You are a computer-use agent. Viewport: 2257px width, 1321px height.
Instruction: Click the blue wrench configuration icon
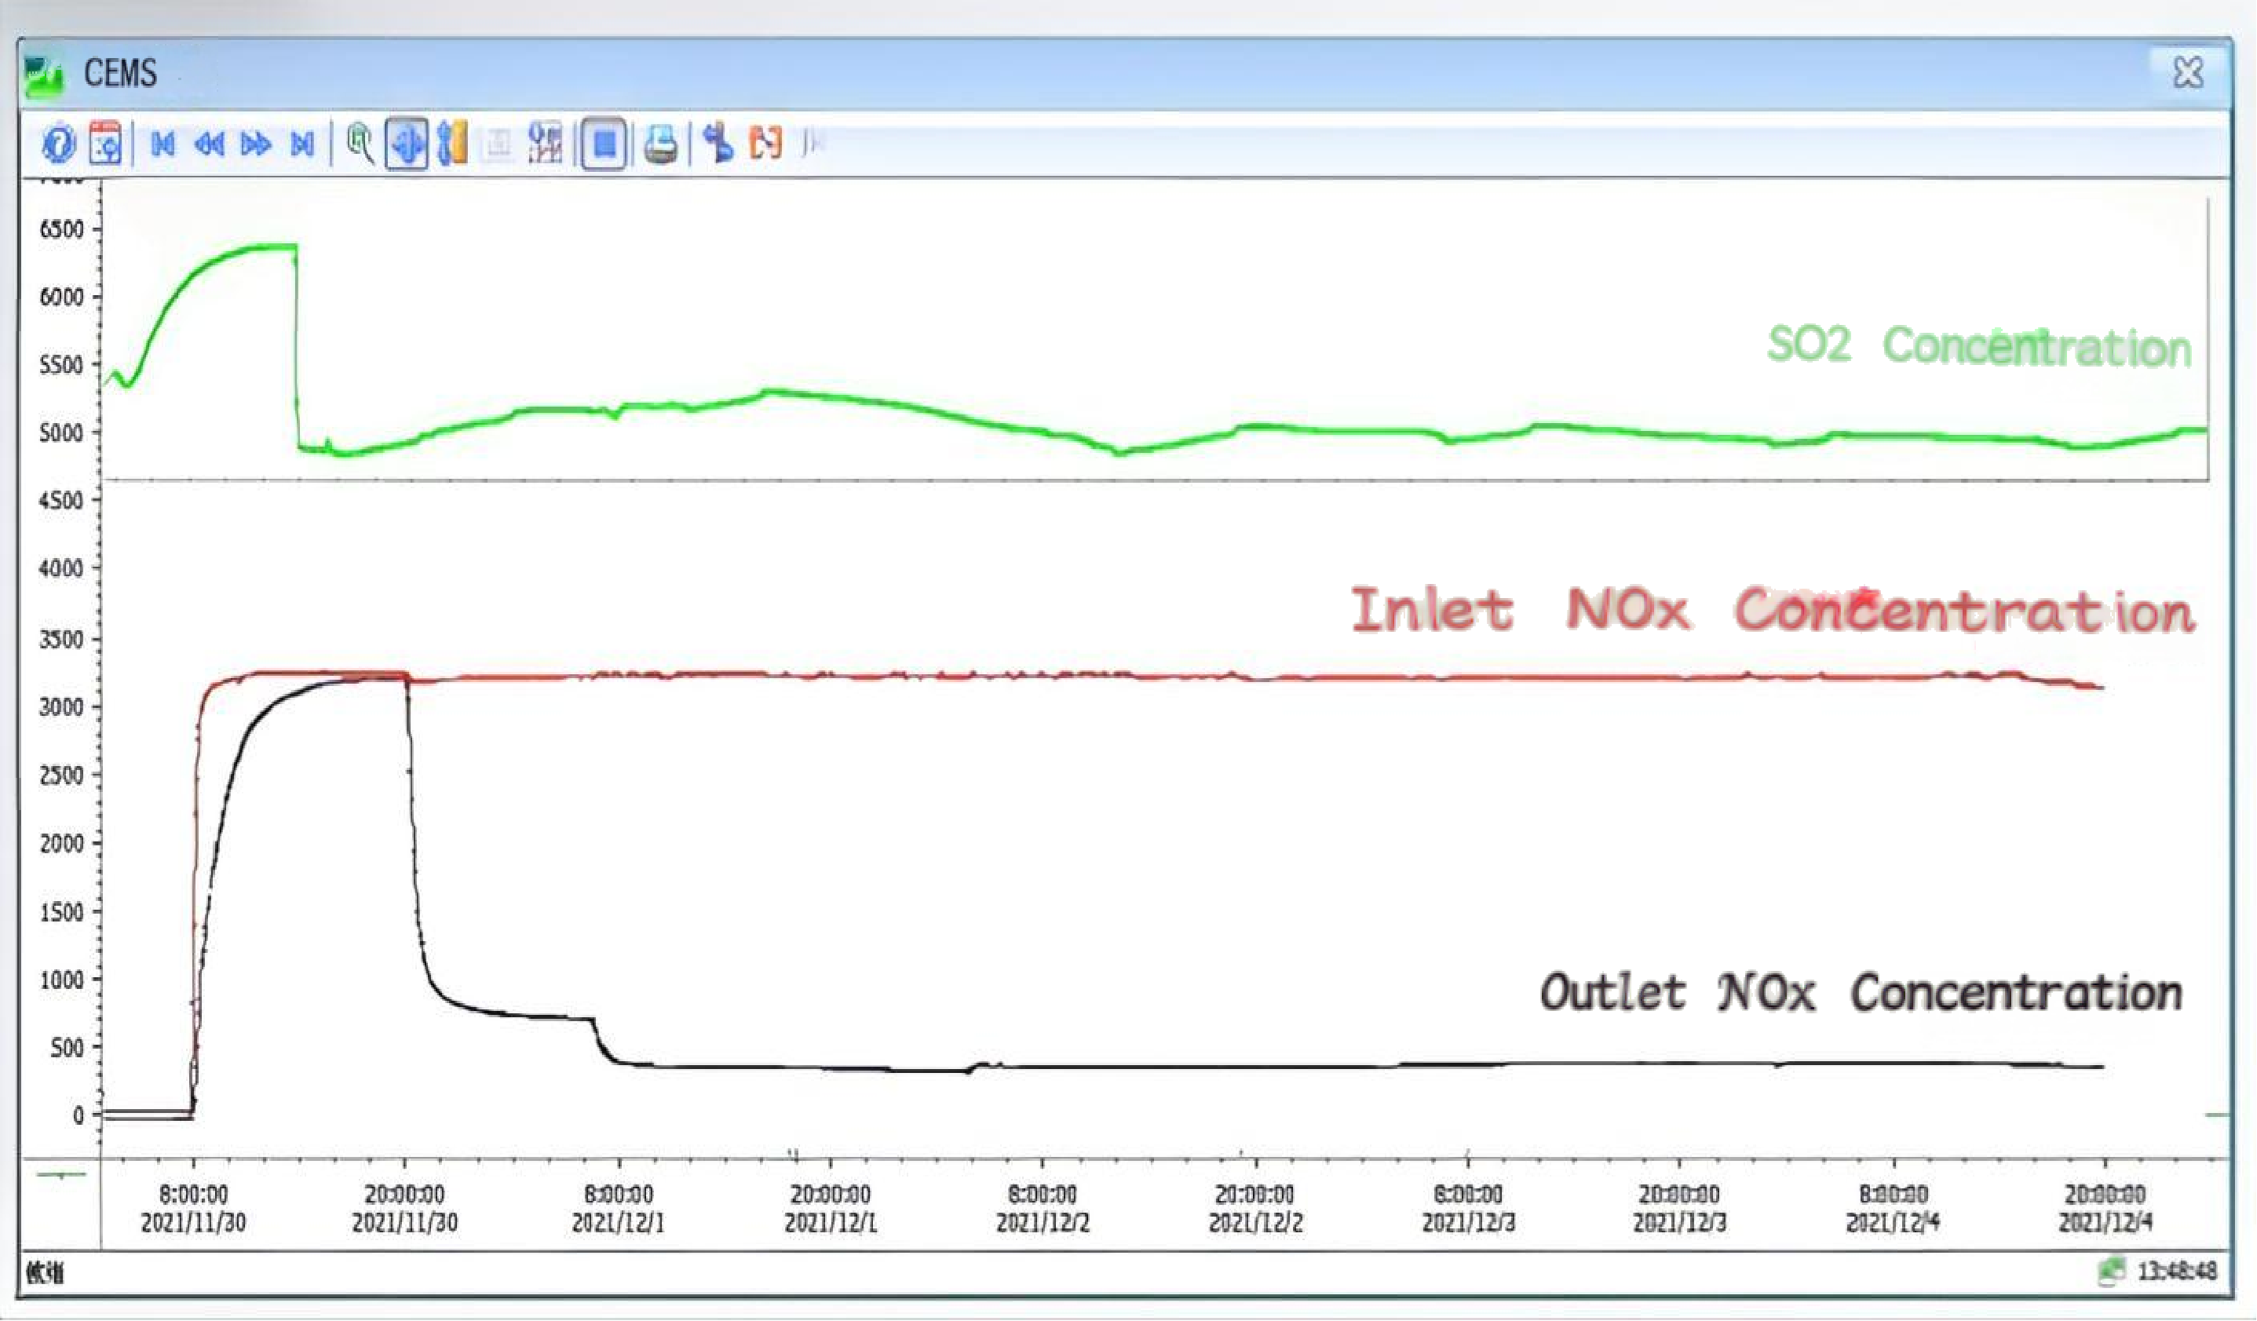pyautogui.click(x=718, y=144)
